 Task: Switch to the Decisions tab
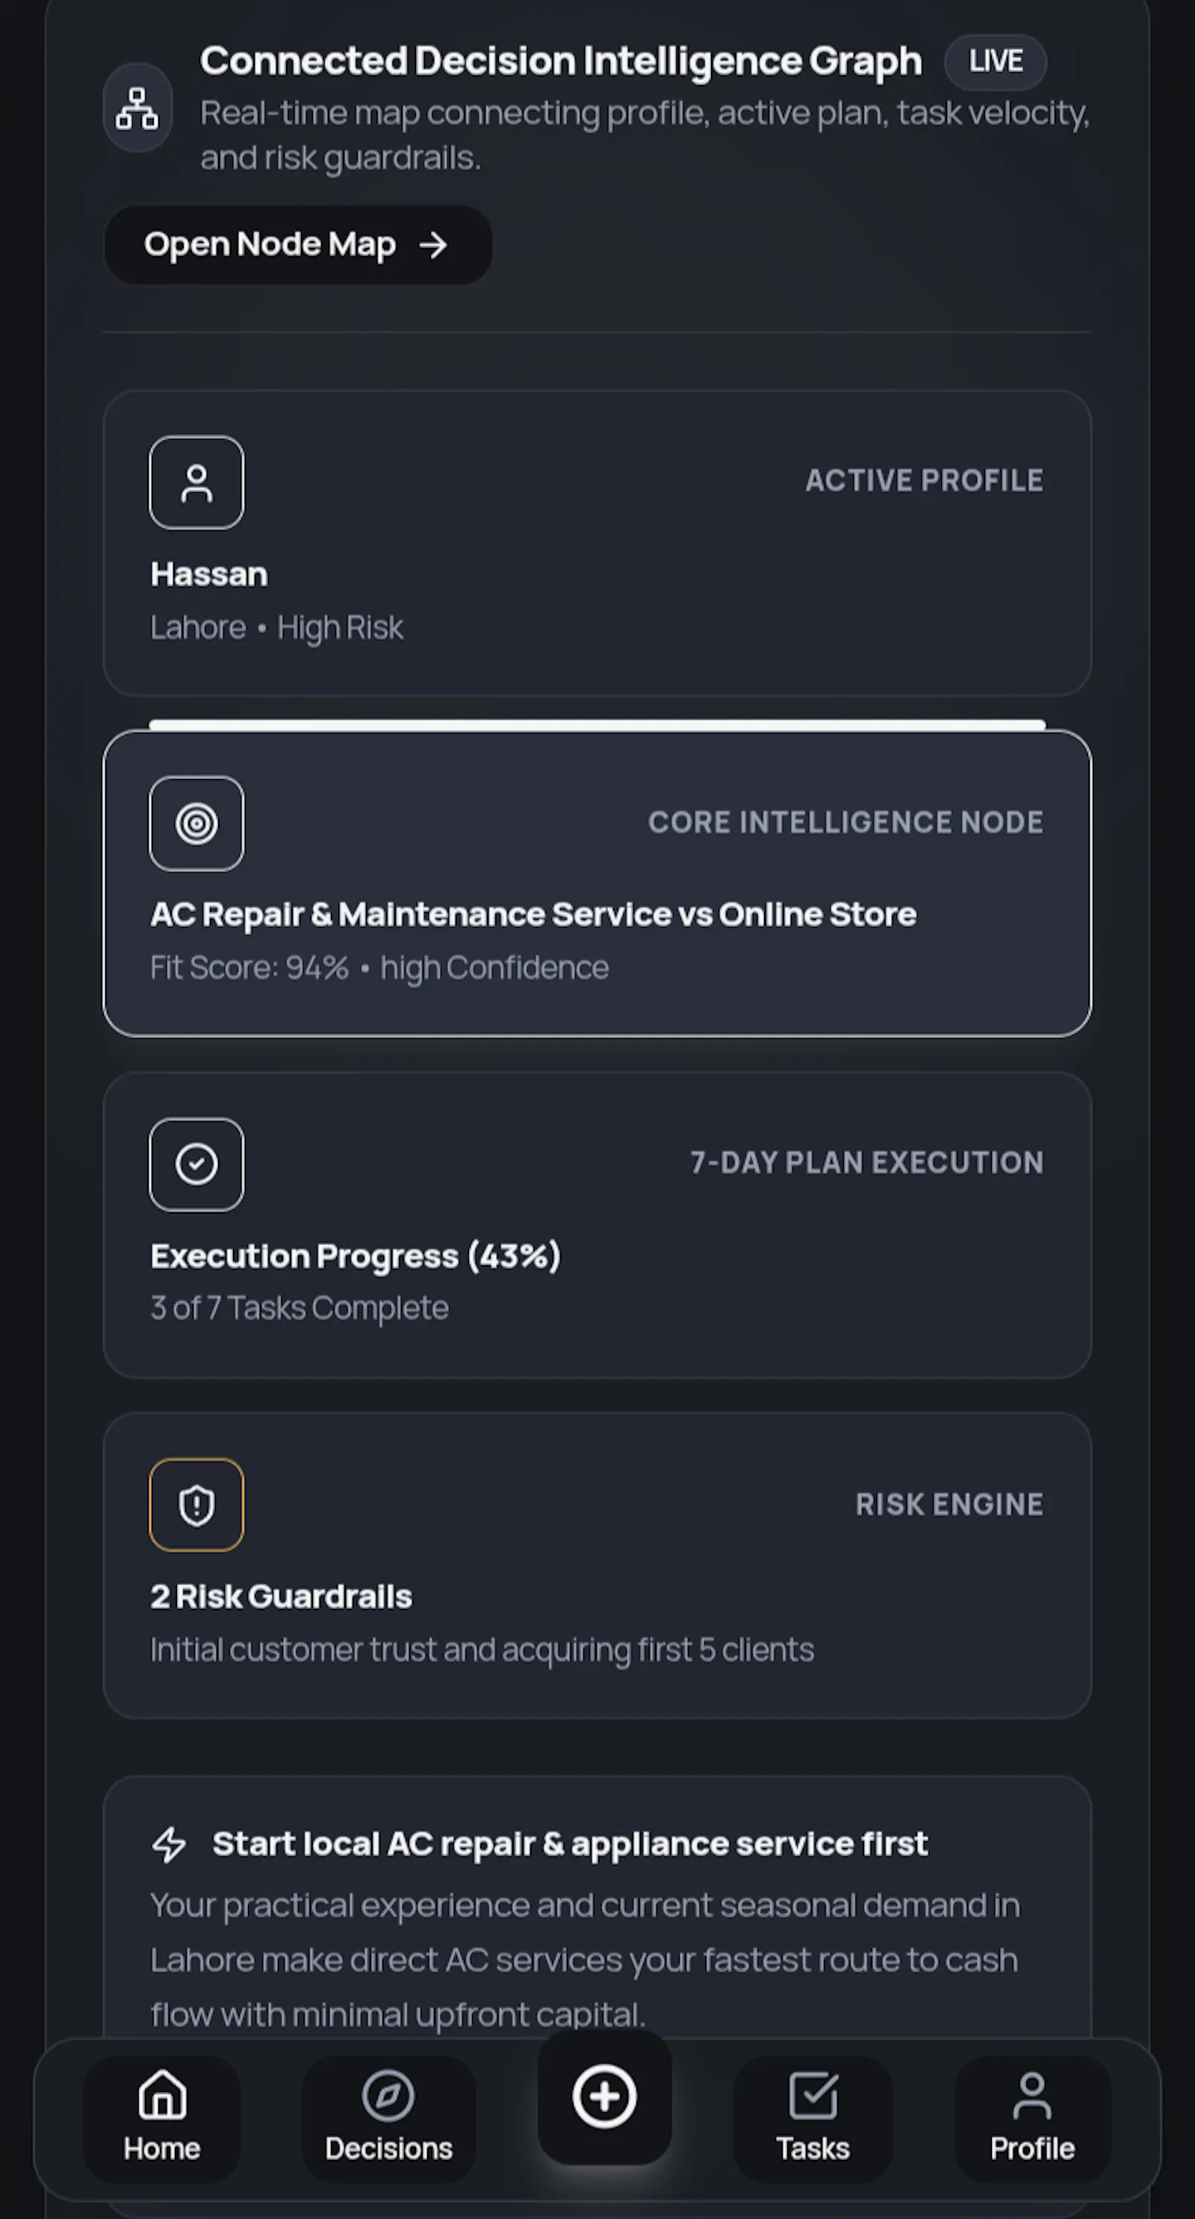pyautogui.click(x=388, y=2119)
